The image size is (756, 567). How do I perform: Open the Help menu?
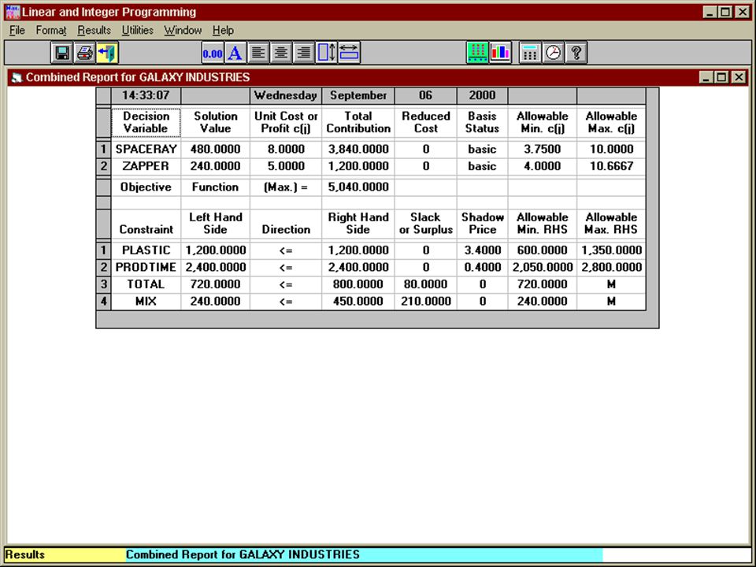[x=223, y=31]
